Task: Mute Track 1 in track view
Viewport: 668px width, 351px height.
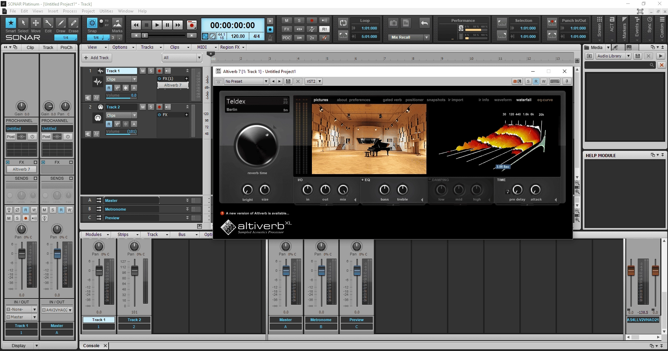Action: (x=143, y=71)
